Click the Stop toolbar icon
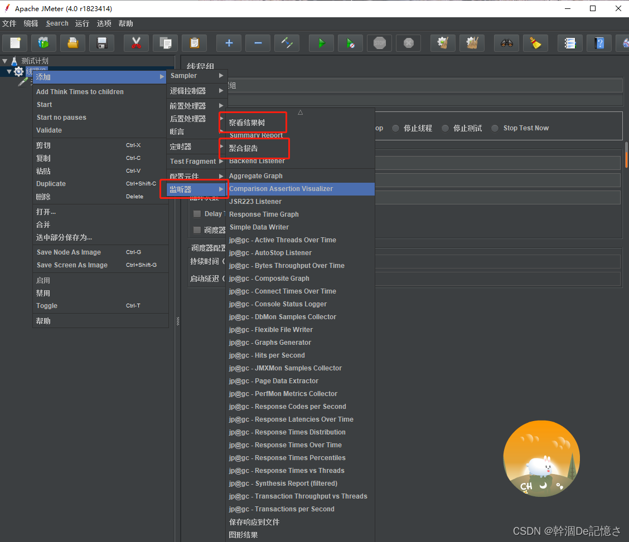The image size is (629, 542). coord(380,43)
